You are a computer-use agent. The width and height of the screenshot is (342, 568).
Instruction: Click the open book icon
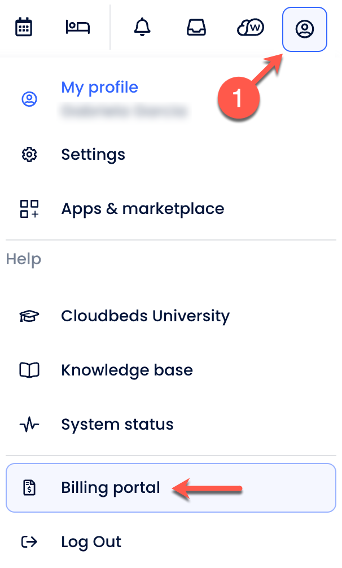[x=29, y=370]
